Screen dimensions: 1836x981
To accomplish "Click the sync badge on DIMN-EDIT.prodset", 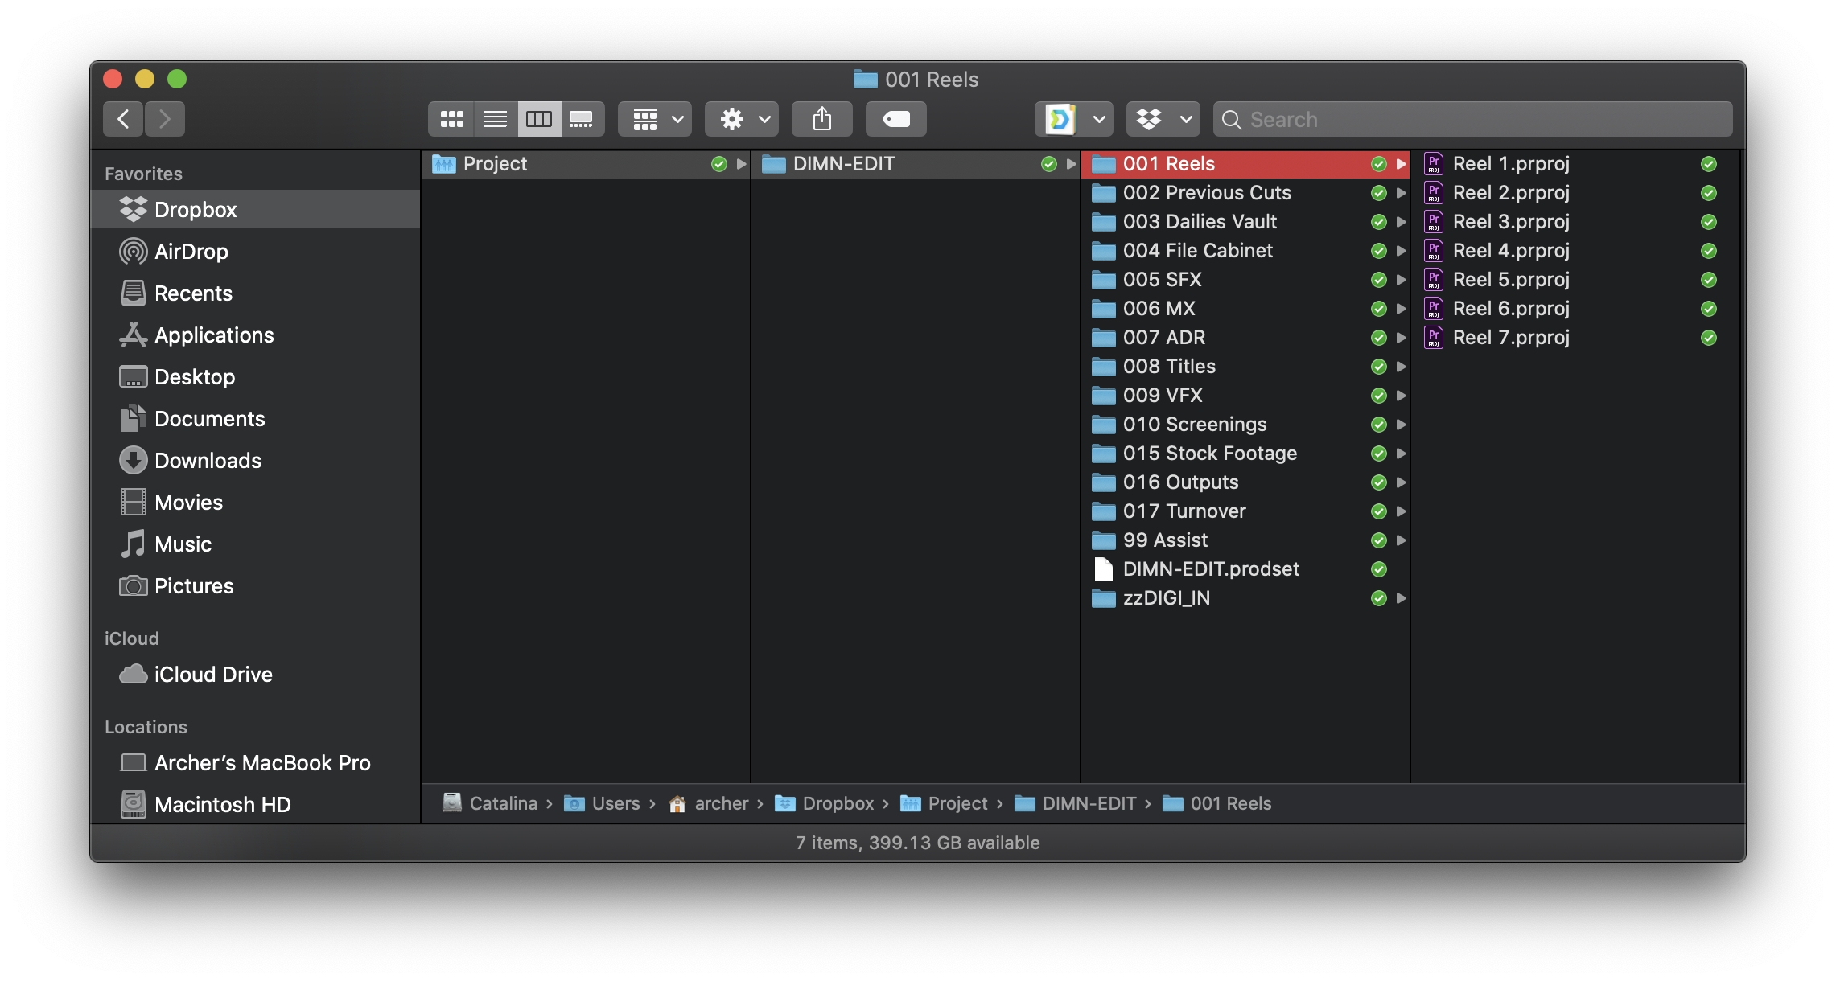I will point(1377,569).
